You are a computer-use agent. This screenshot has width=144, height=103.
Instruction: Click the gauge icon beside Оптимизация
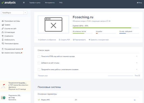[3, 32]
